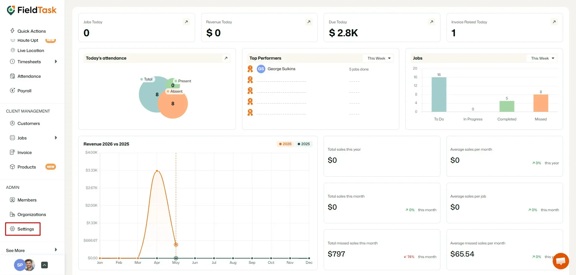Click the collapse button beside avatars
This screenshot has height=275, width=576.
click(x=44, y=265)
